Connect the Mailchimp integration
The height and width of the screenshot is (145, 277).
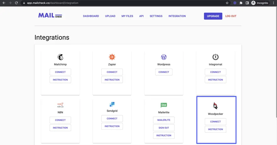(x=60, y=72)
